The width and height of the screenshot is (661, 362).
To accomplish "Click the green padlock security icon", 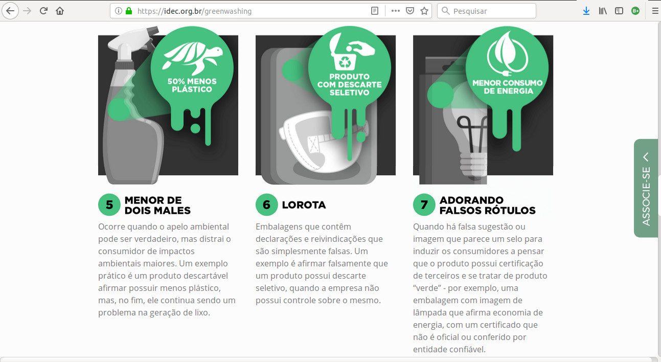I will coord(128,11).
